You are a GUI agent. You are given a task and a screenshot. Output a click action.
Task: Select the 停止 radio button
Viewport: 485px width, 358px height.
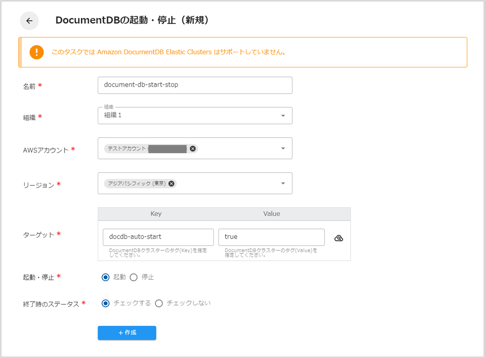[x=133, y=277]
